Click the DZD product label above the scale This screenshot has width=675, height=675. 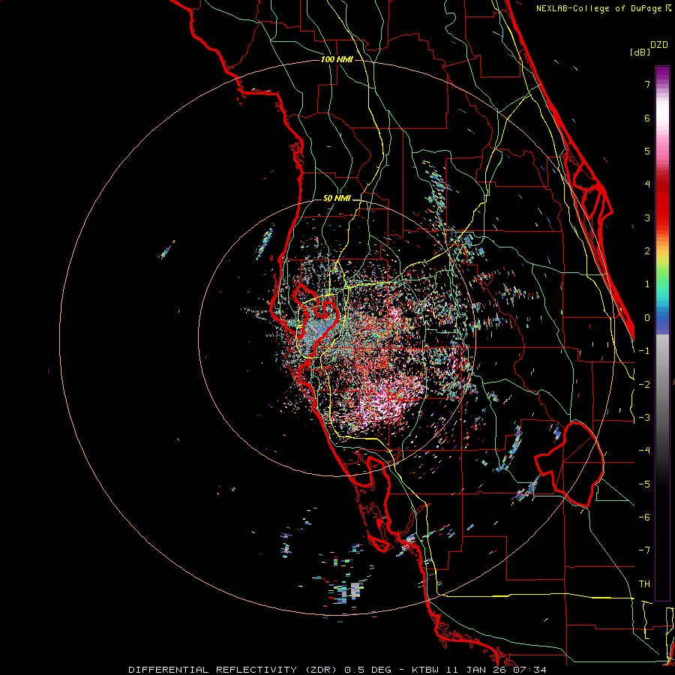click(x=659, y=45)
